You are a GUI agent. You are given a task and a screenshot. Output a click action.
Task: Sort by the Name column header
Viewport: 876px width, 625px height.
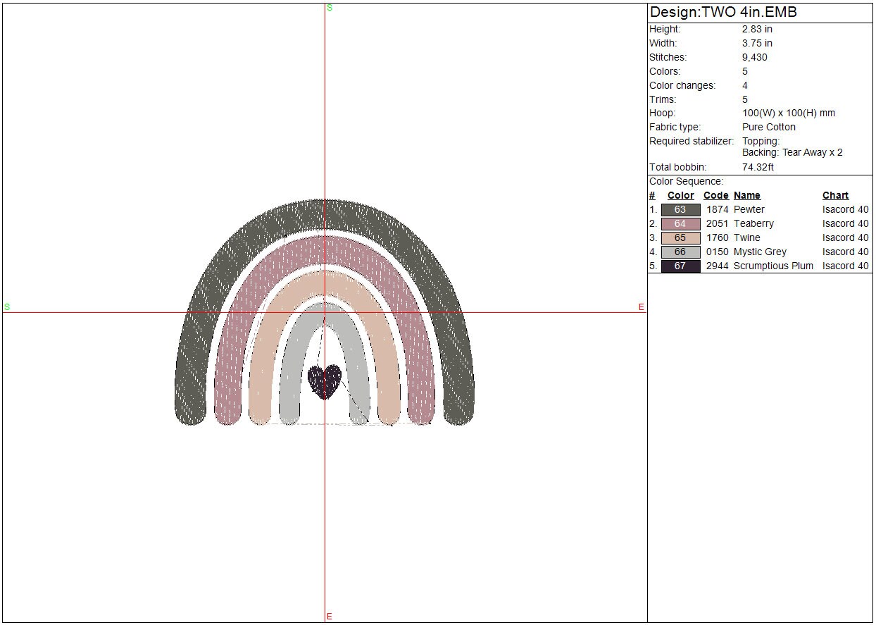746,196
